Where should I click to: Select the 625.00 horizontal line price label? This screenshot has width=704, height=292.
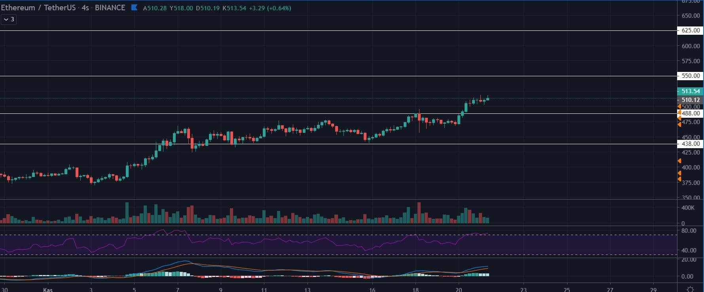pyautogui.click(x=690, y=30)
